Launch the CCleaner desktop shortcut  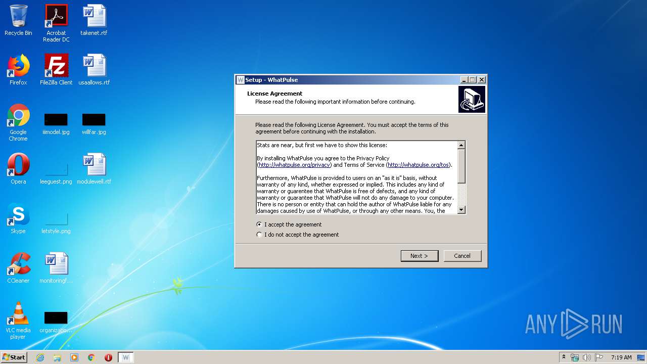pyautogui.click(x=18, y=268)
